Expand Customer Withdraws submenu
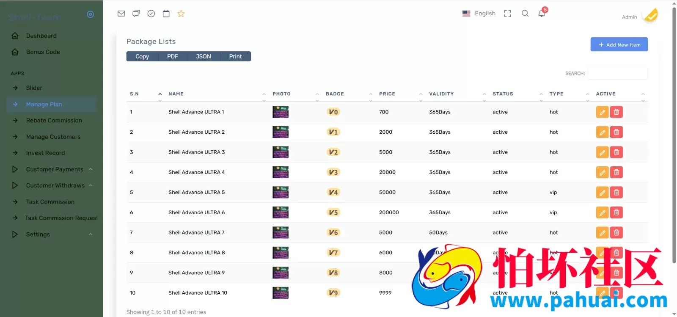 [52, 185]
